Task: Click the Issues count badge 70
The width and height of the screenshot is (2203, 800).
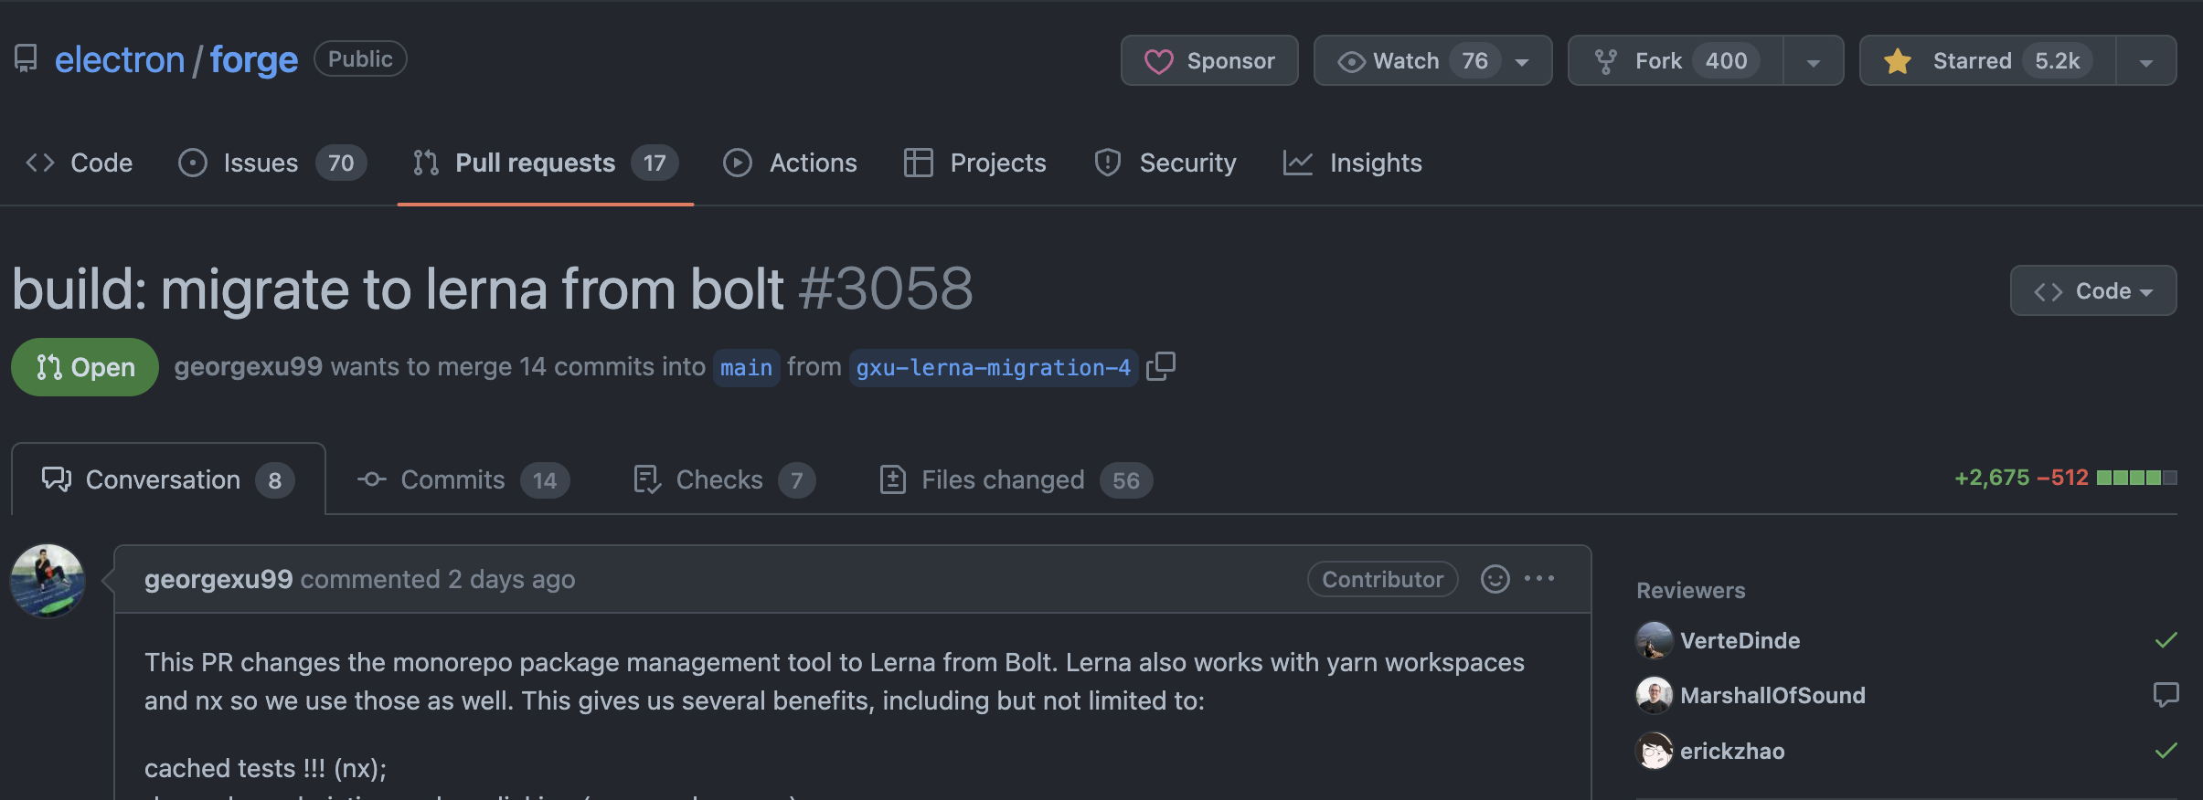Action: (x=341, y=163)
